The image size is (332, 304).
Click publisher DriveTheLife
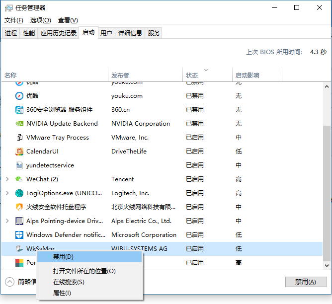(x=129, y=152)
